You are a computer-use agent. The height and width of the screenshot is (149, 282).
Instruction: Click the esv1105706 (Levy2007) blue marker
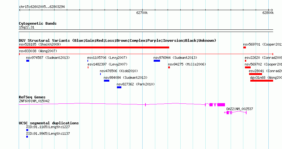pyautogui.click(x=88, y=61)
